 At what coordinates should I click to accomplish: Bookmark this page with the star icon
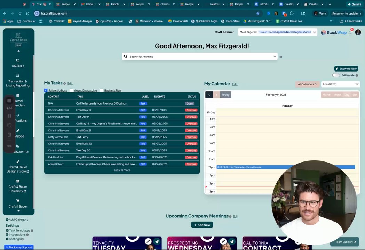[258, 14]
